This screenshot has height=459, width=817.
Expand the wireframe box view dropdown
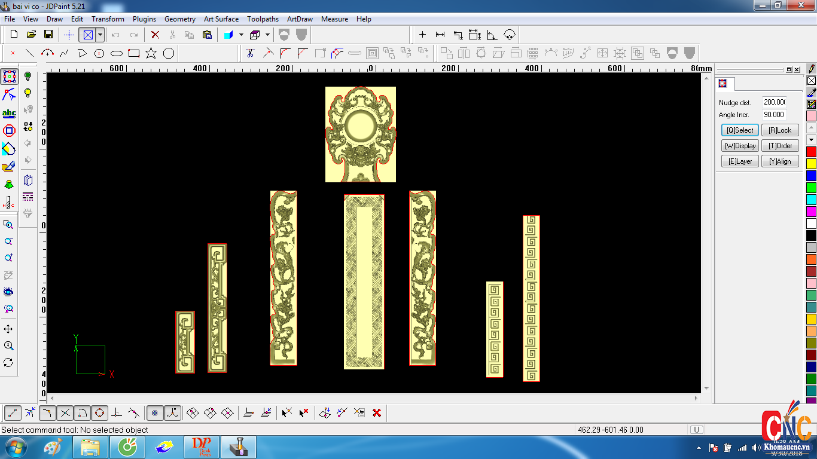click(267, 35)
